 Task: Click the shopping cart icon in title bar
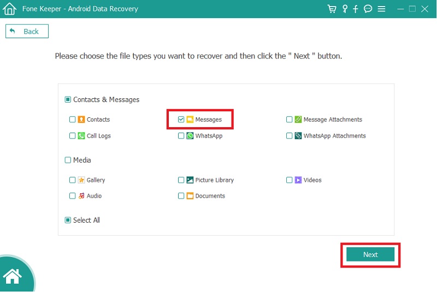tap(332, 9)
